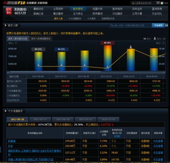
Task: Click the 5484.00 shareholder count cell
Action: 111,81
